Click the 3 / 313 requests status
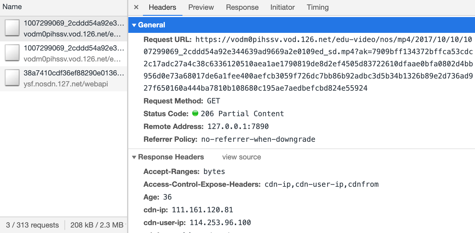The height and width of the screenshot is (233, 475). click(x=32, y=225)
